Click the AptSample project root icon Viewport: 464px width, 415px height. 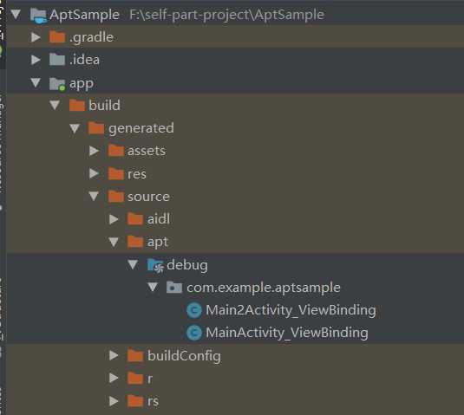click(38, 16)
